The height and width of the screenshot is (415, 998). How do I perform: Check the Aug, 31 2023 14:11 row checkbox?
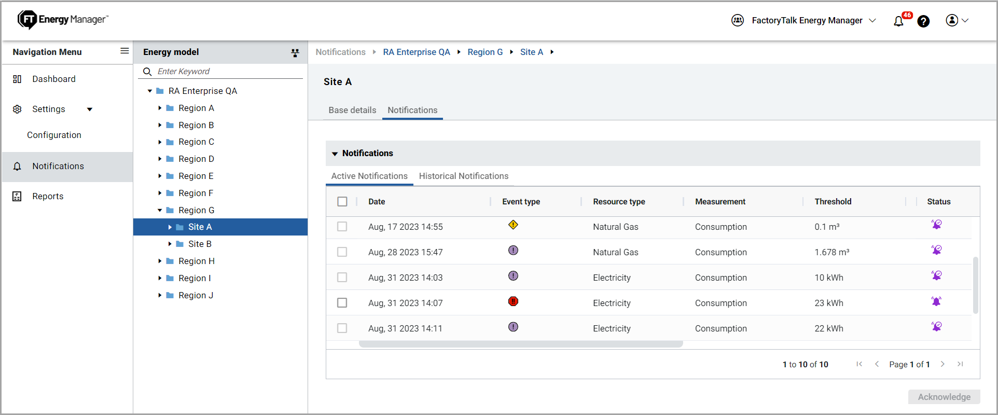pos(342,328)
